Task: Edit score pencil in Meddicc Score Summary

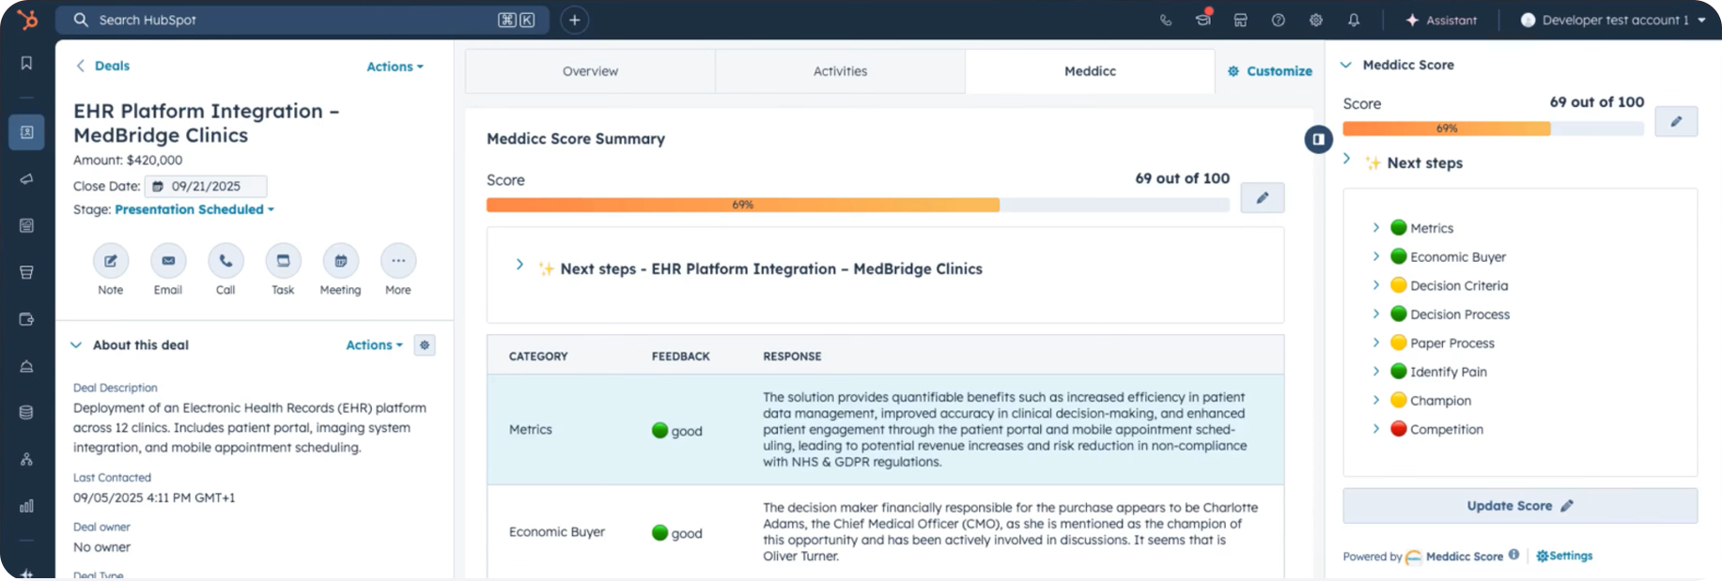Action: click(1262, 198)
